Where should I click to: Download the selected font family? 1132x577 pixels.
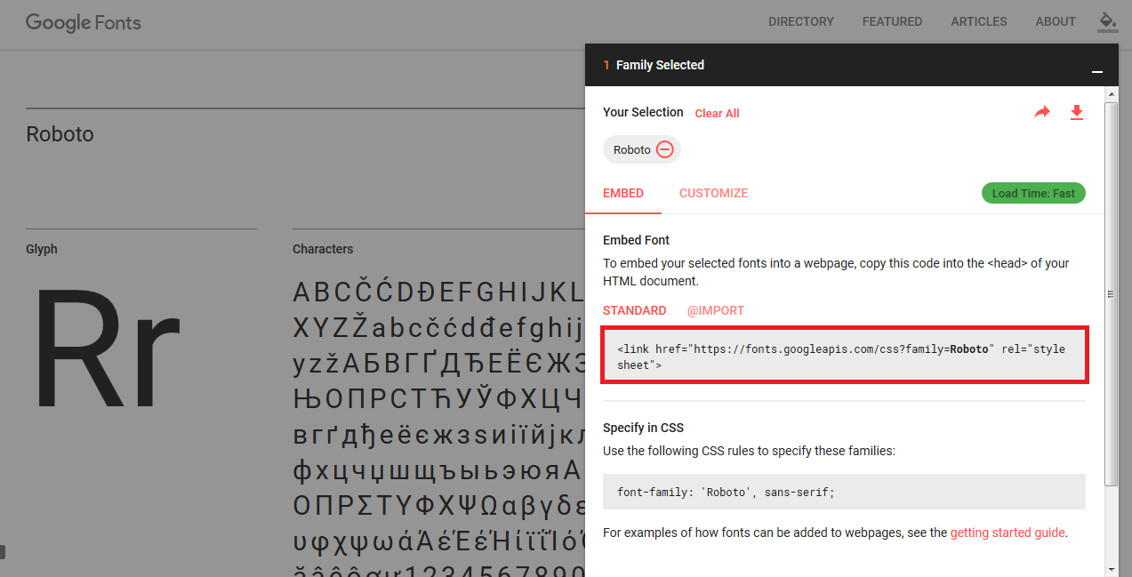pos(1077,112)
